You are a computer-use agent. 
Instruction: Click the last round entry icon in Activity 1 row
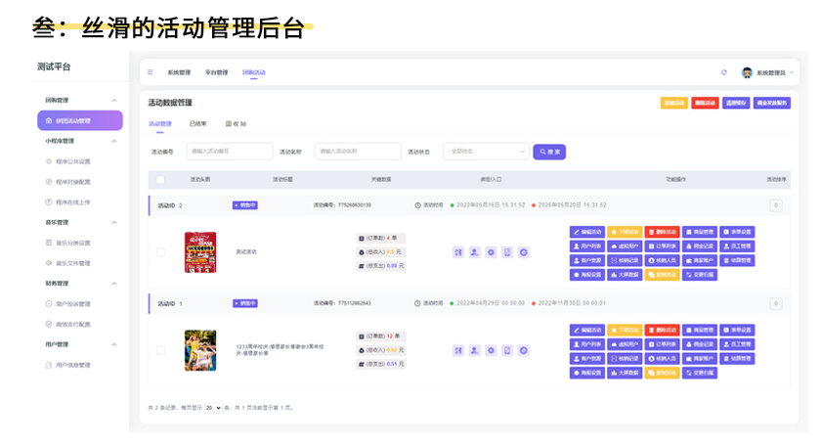pyautogui.click(x=524, y=350)
